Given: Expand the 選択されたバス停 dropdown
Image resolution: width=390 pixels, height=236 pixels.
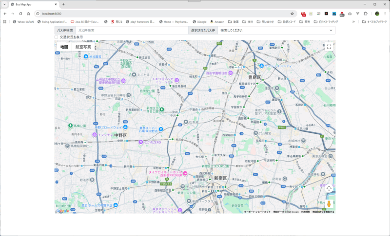Looking at the screenshot, I should point(275,30).
